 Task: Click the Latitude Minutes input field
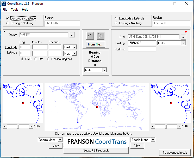(x=40, y=53)
